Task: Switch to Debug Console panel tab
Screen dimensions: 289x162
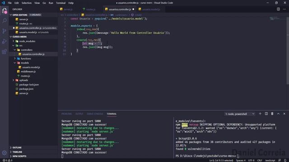Action: (95, 114)
